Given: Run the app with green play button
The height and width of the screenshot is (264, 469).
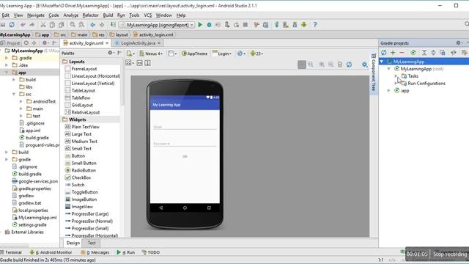Looking at the screenshot, I should [200, 25].
